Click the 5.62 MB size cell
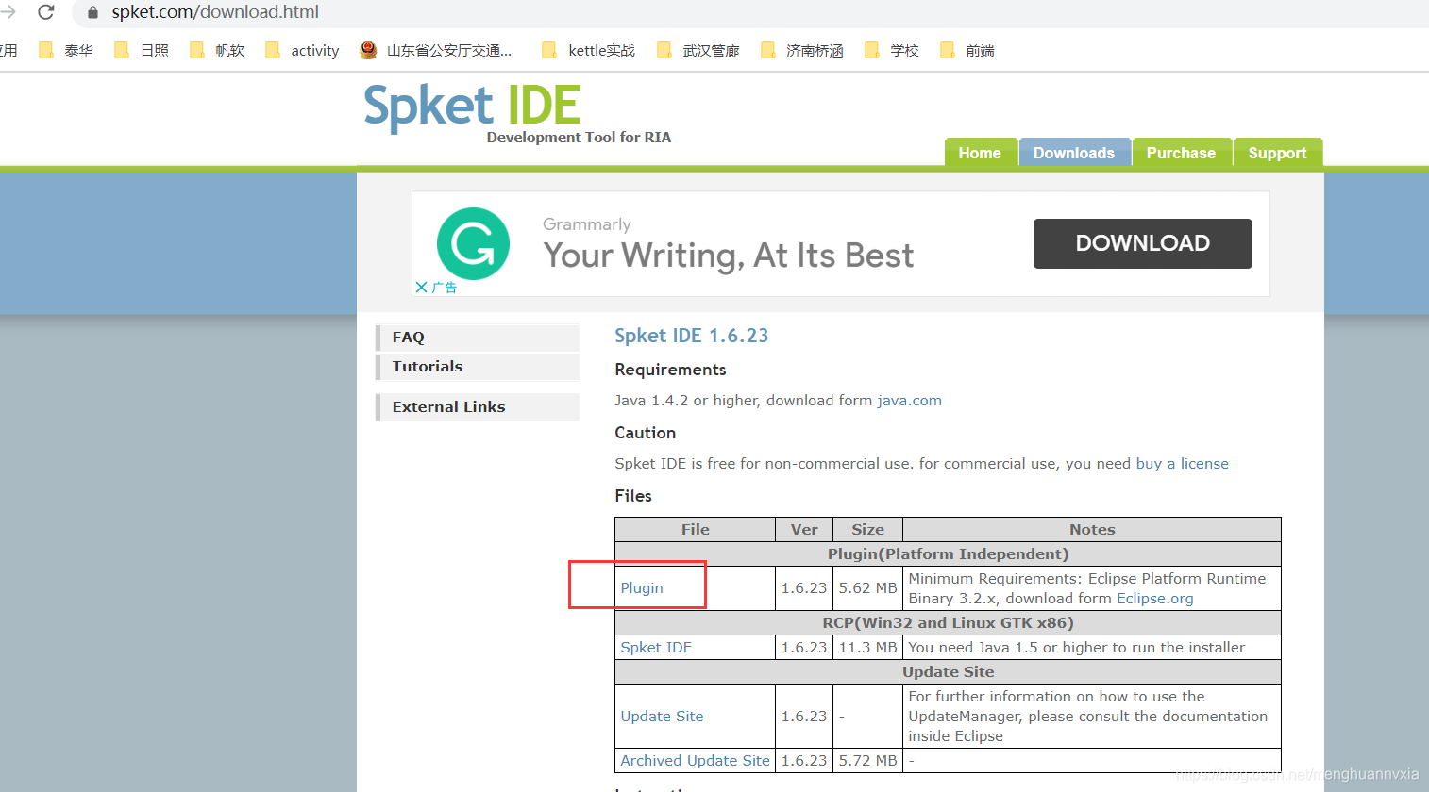This screenshot has width=1429, height=792. [x=867, y=587]
